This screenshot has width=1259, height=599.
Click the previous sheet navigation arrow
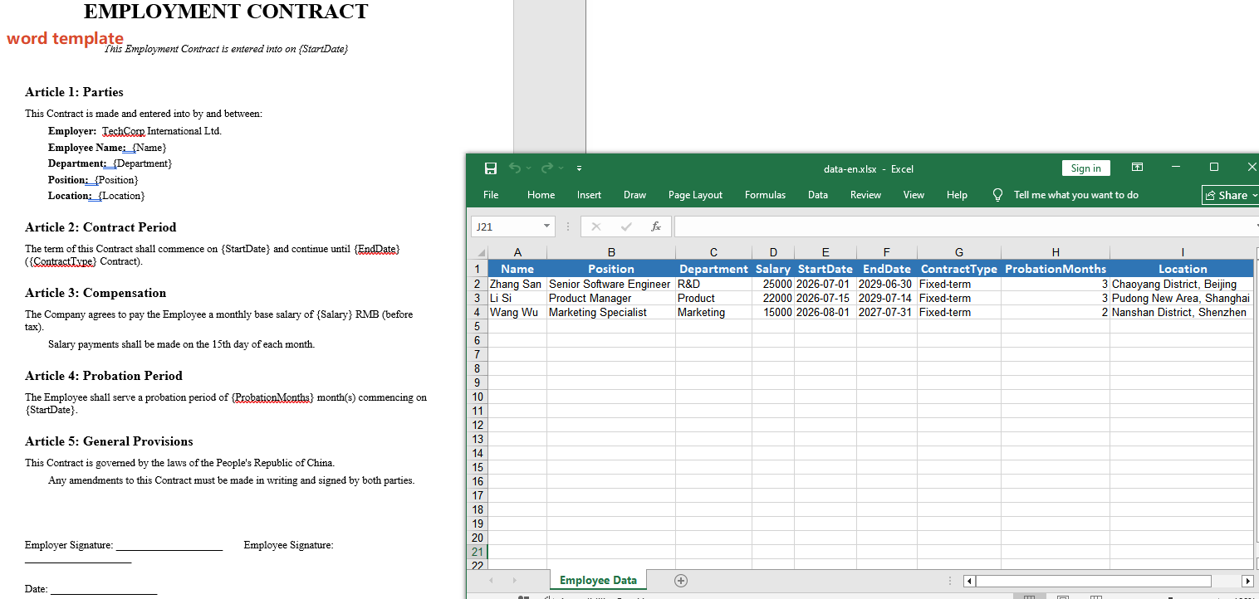tap(491, 580)
